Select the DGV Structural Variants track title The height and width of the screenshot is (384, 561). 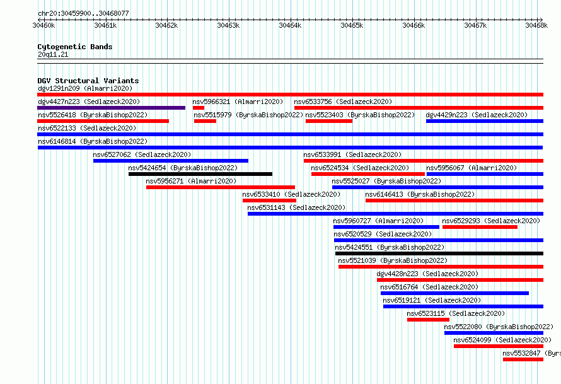tap(88, 81)
